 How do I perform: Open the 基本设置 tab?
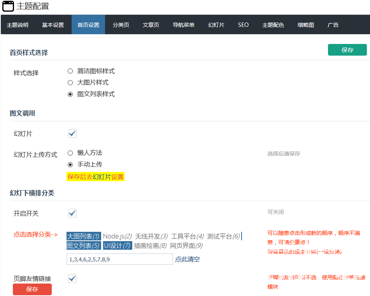point(53,25)
